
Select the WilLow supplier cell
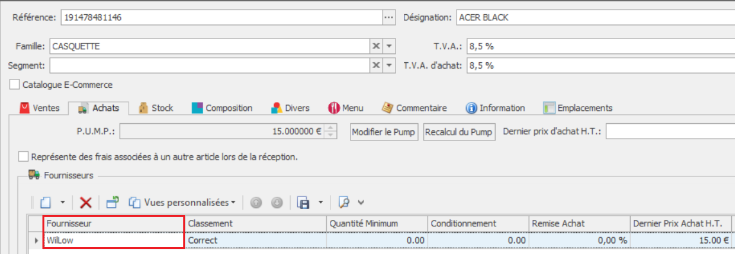click(x=114, y=241)
